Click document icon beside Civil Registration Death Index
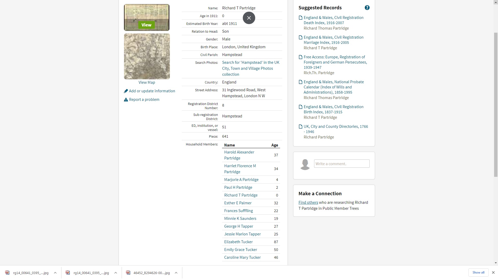This screenshot has width=498, height=280. click(301, 18)
